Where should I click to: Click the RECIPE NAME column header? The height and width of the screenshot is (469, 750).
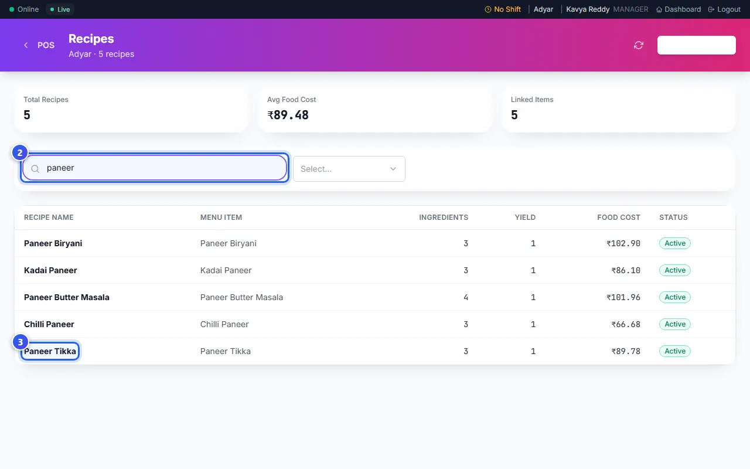(49, 217)
